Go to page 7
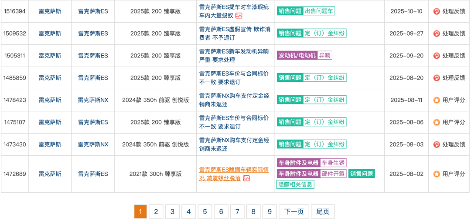 coord(237,212)
